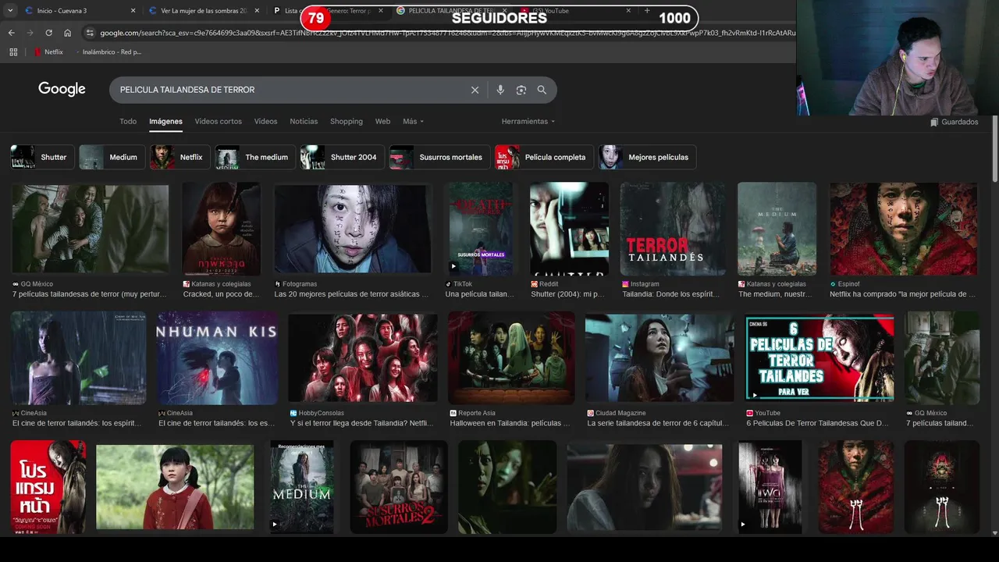Open Fotogramas face with symbols thumbnail
Viewport: 999px width, 562px height.
point(352,229)
